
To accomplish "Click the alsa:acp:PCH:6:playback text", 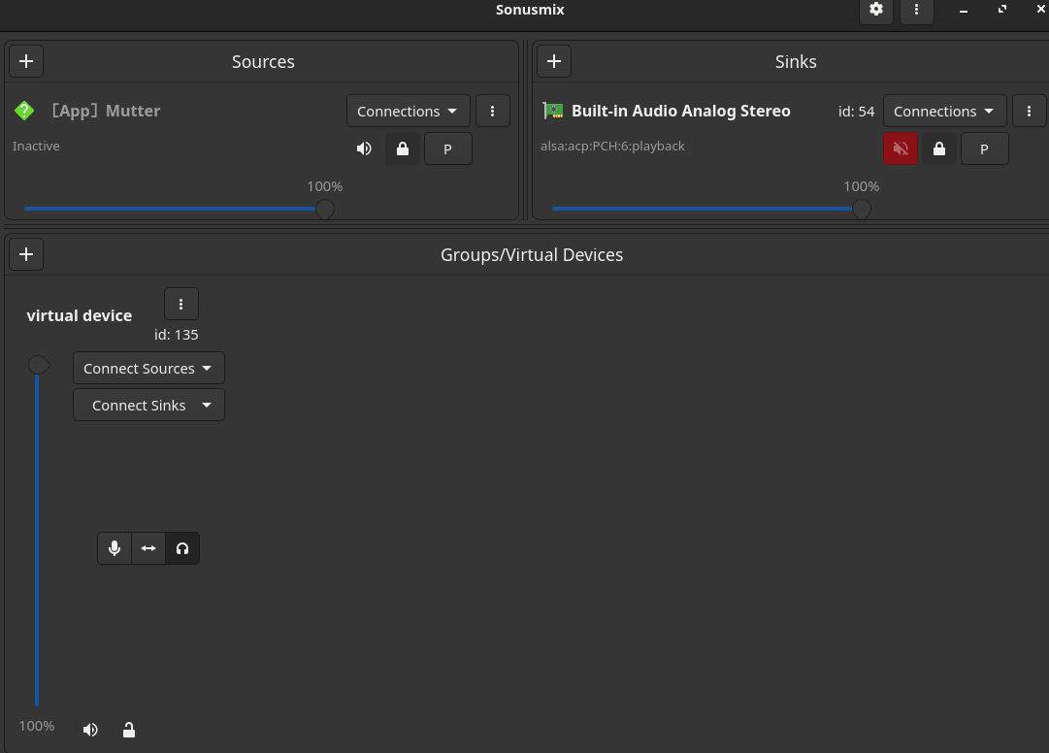I will click(613, 146).
